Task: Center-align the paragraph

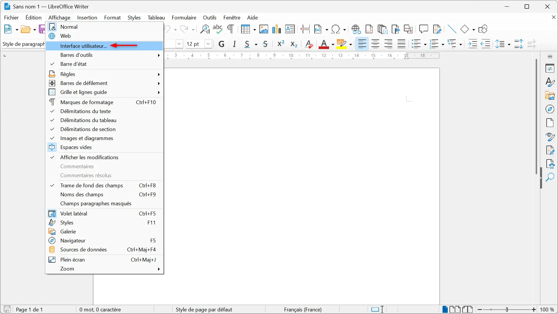Action: 375,44
